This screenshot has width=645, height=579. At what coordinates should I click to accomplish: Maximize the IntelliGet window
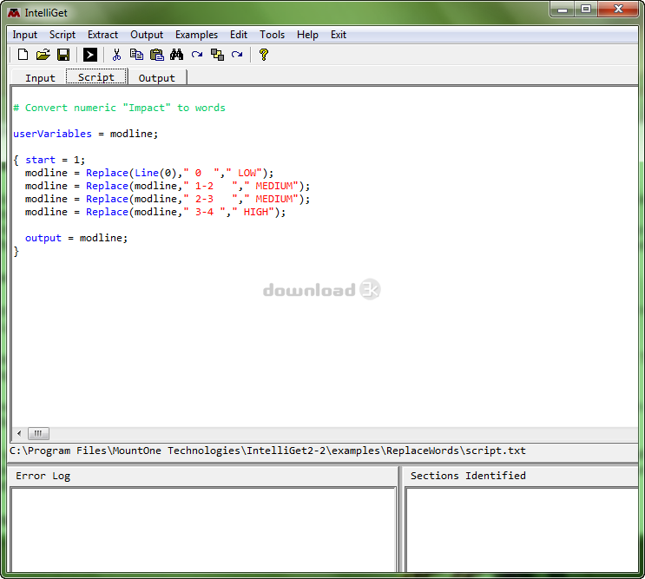[x=586, y=9]
